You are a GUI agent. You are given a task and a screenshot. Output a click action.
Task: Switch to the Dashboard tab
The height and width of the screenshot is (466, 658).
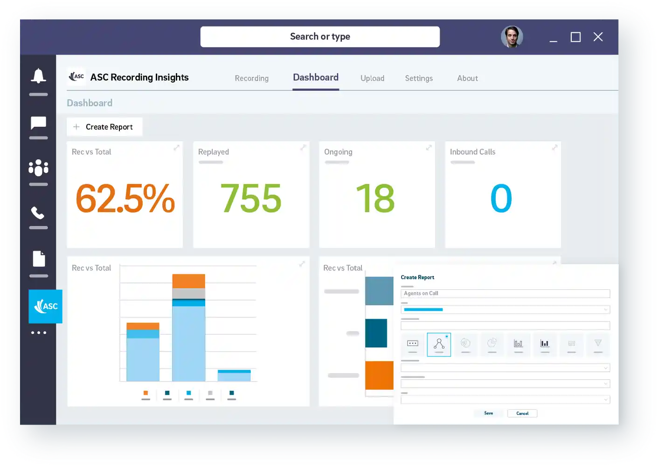click(316, 77)
